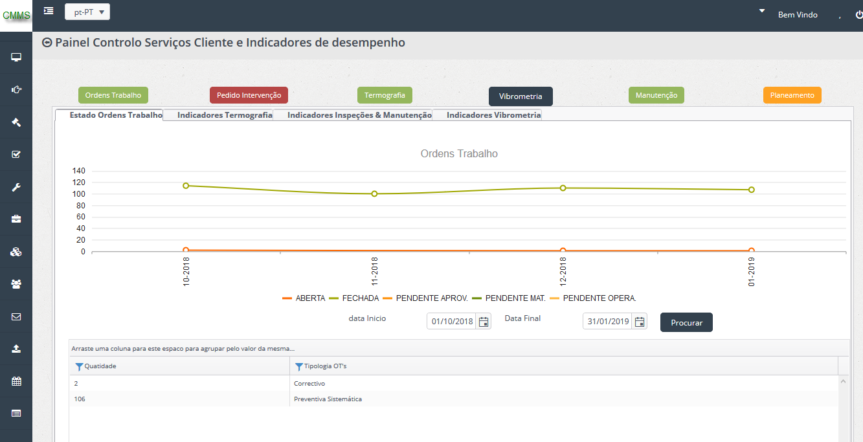Click the grid scrollbar up arrow
Viewport: 863px width, 442px height.
point(843,382)
